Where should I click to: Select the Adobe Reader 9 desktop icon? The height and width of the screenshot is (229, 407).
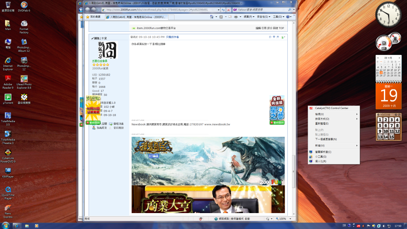tap(8, 82)
